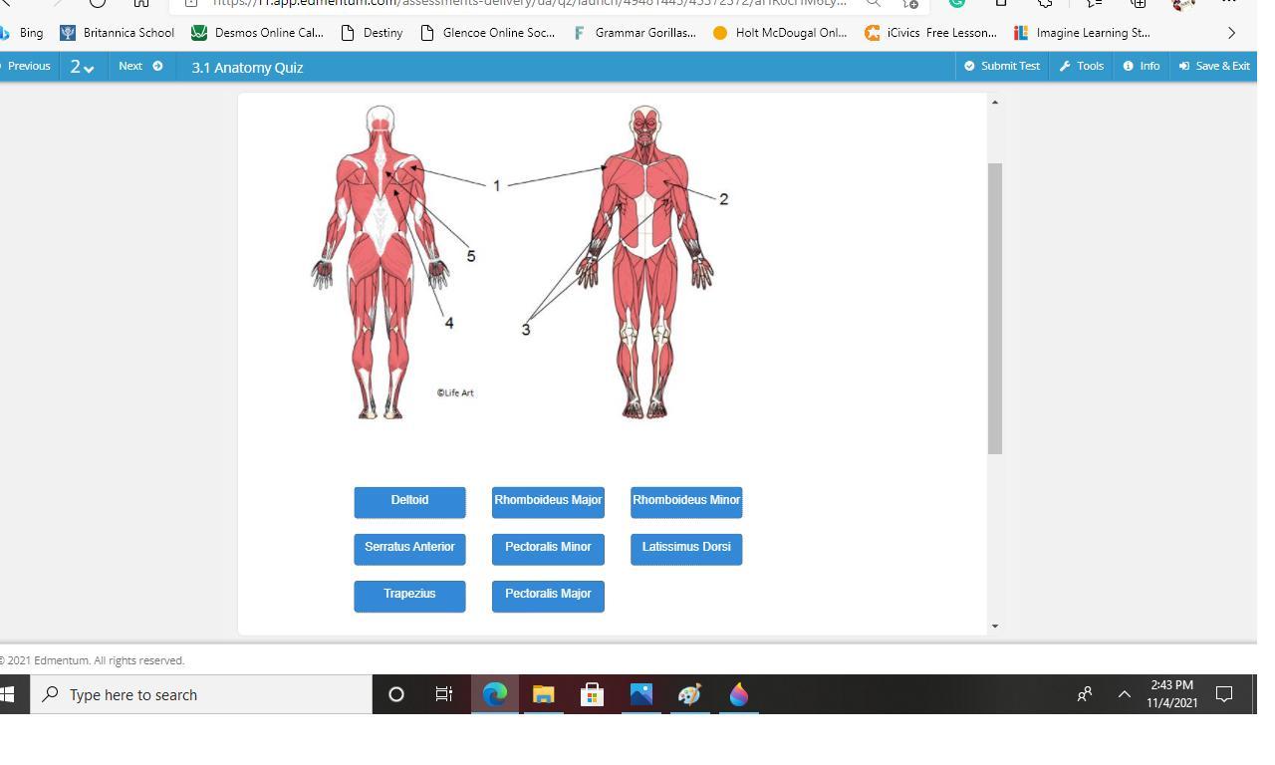Open the Tools wrench menu
Image resolution: width=1275 pixels, height=765 pixels.
1081,66
